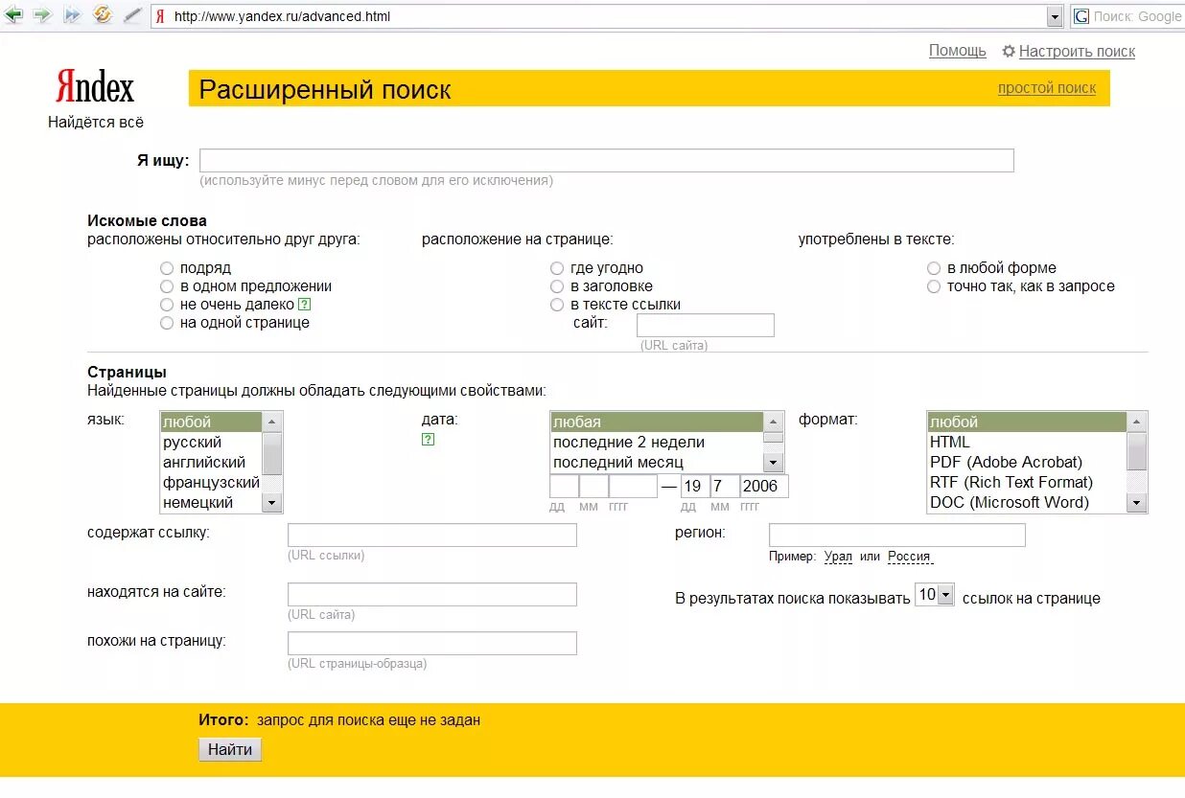
Task: Click the wand icon beside the reload button
Action: tap(132, 15)
